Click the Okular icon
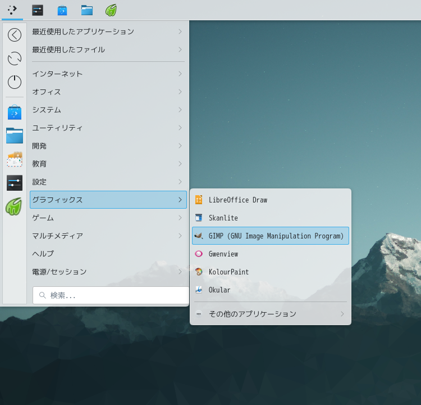The image size is (421, 405). coord(199,290)
